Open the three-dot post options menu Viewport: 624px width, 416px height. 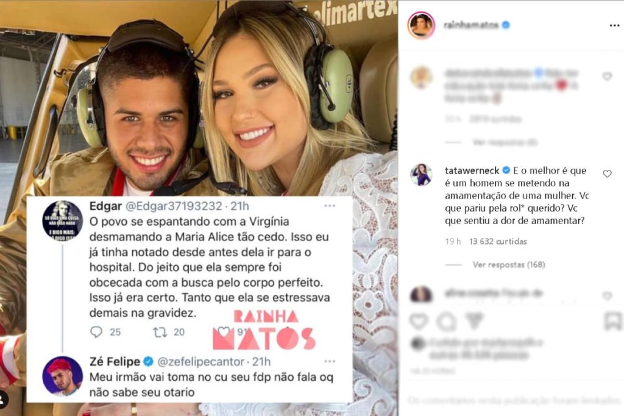point(614,26)
